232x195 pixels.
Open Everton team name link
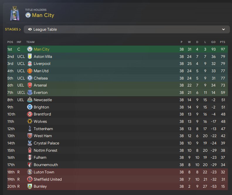[x=40, y=92]
